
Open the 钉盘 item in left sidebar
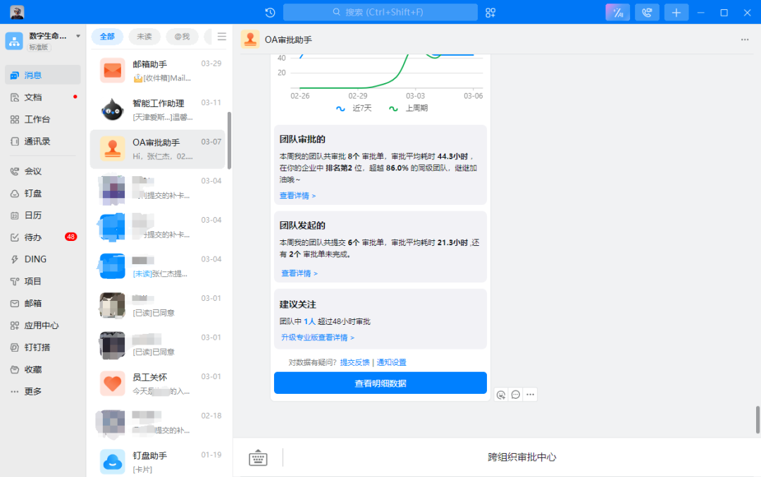click(33, 193)
